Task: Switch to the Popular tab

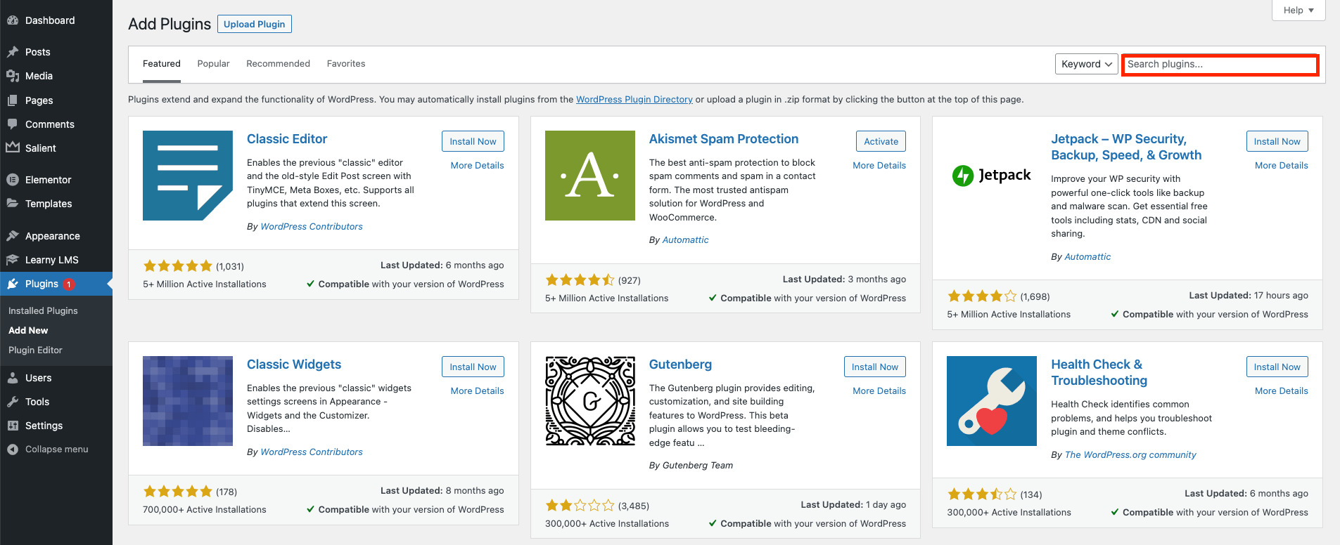Action: coord(213,64)
